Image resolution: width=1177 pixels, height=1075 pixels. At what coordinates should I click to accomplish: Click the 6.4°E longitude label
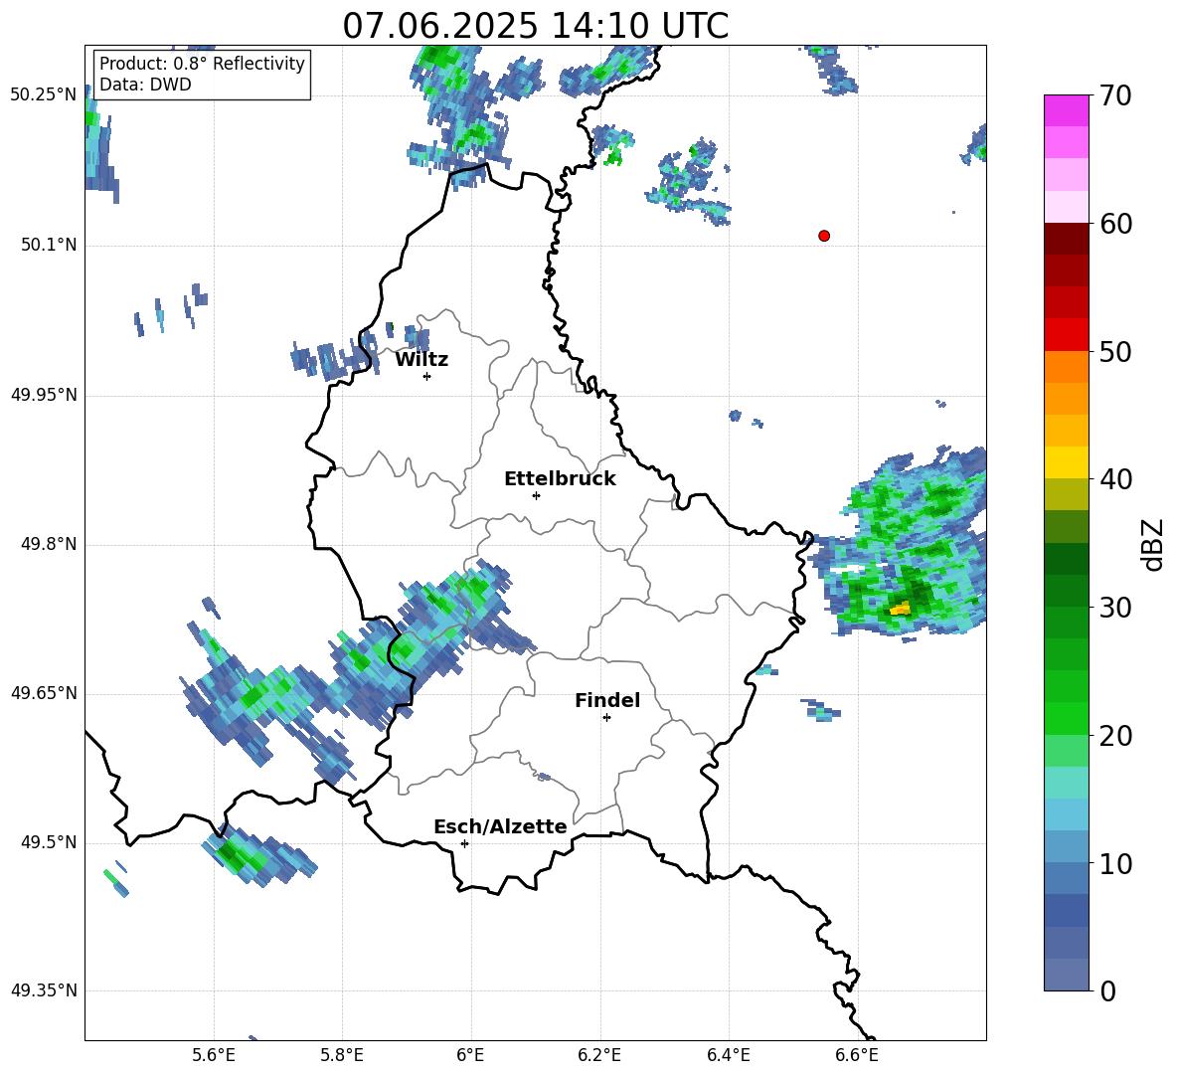coord(728,1055)
